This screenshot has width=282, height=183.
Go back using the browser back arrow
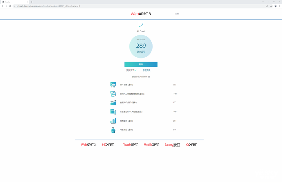2,6
